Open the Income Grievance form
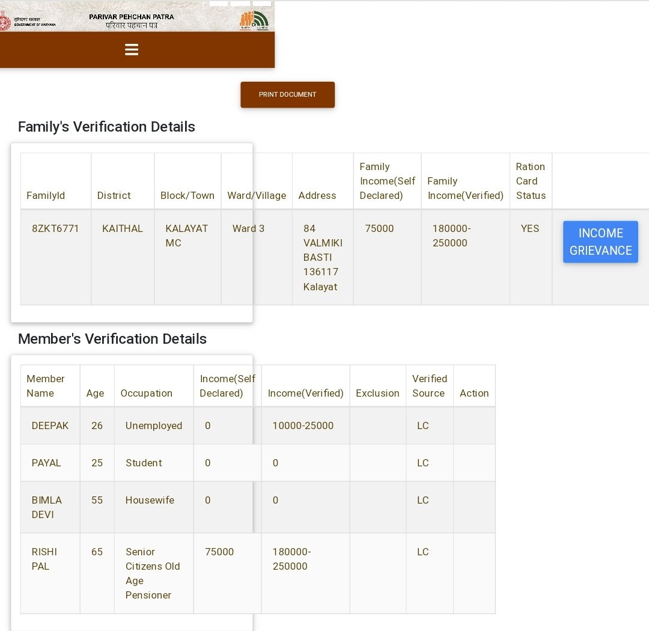The height and width of the screenshot is (631, 649). (x=600, y=242)
